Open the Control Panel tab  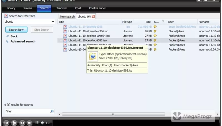tap(97, 8)
